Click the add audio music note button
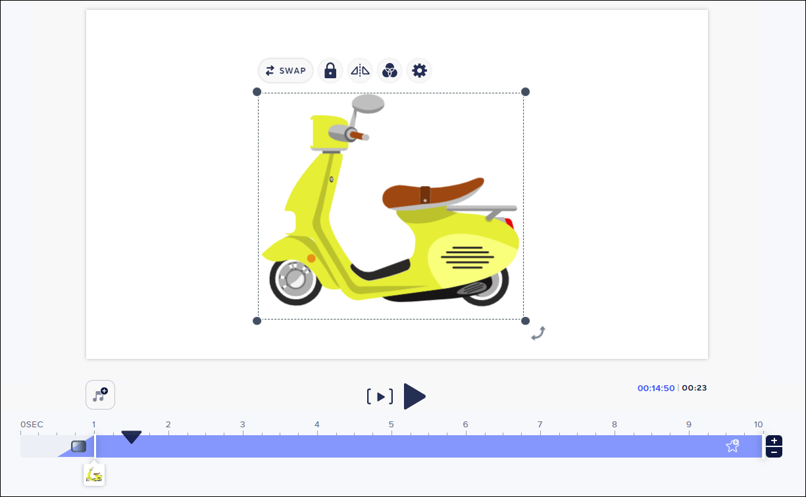The height and width of the screenshot is (497, 806). [100, 395]
